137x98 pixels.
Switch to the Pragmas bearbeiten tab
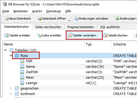pos(81,27)
